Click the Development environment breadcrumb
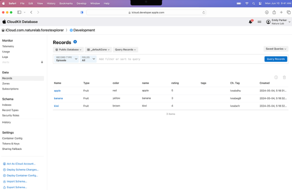 click(82, 30)
